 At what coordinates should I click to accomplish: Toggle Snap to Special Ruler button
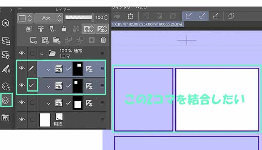[x=202, y=16]
